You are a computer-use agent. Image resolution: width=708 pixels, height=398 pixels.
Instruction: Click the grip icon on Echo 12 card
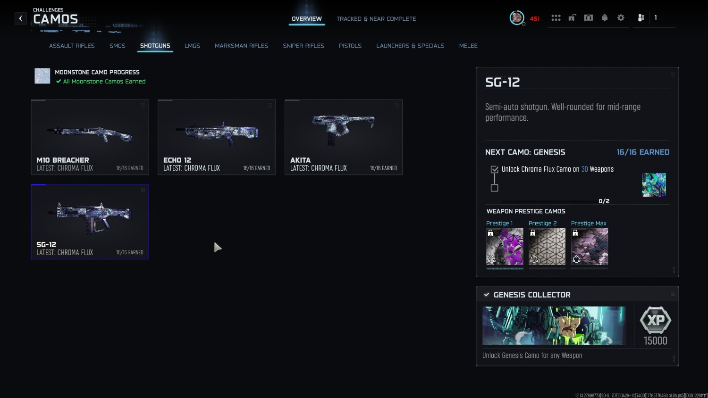(x=270, y=106)
